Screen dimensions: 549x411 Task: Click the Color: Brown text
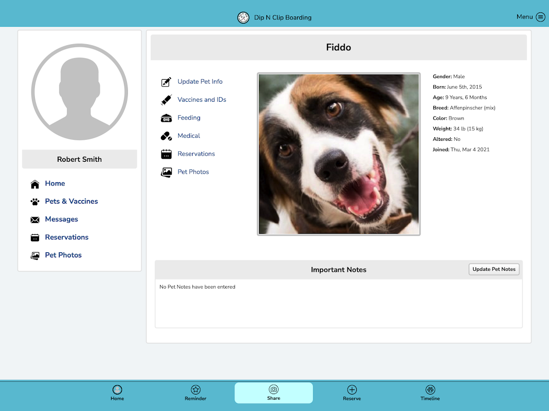coord(448,118)
